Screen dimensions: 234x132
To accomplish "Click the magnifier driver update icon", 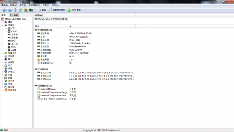I will 50,10.
